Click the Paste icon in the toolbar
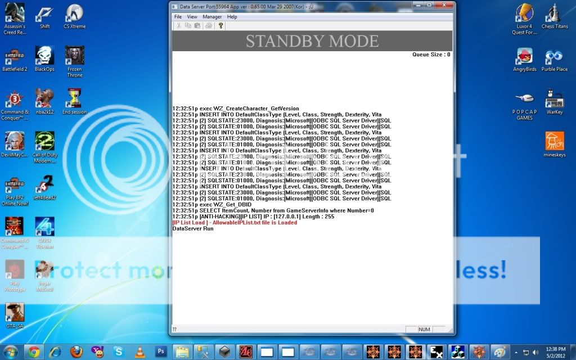Image resolution: width=576 pixels, height=360 pixels. pos(197,26)
